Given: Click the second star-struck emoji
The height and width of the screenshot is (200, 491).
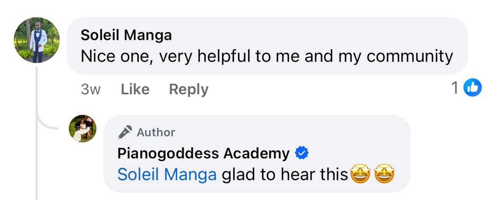Looking at the screenshot, I should pyautogui.click(x=384, y=175).
